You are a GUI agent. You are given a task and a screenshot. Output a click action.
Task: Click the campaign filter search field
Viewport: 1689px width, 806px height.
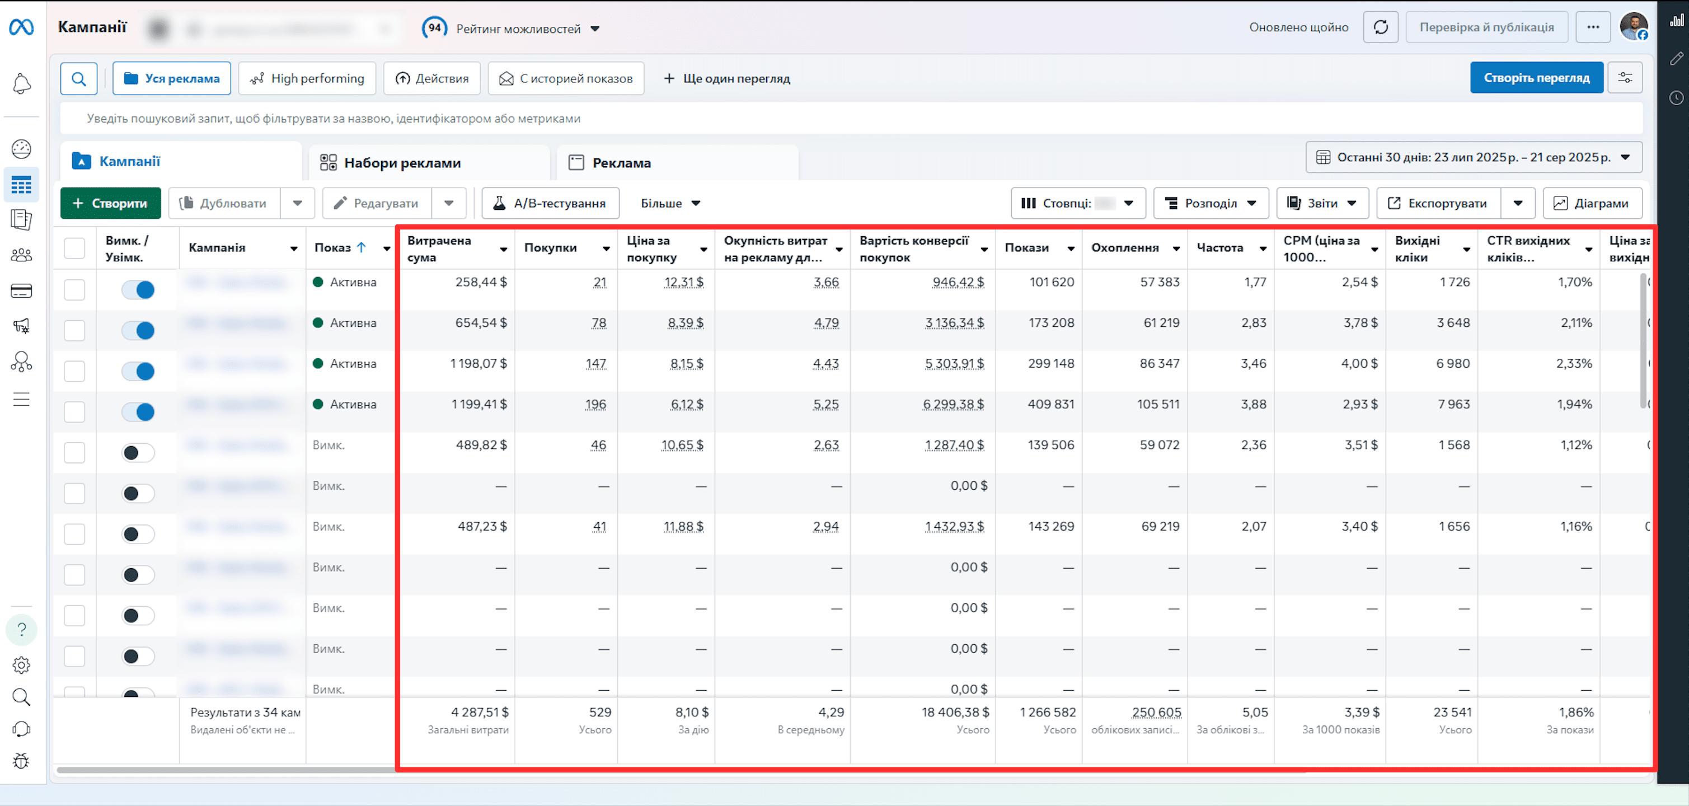(851, 119)
